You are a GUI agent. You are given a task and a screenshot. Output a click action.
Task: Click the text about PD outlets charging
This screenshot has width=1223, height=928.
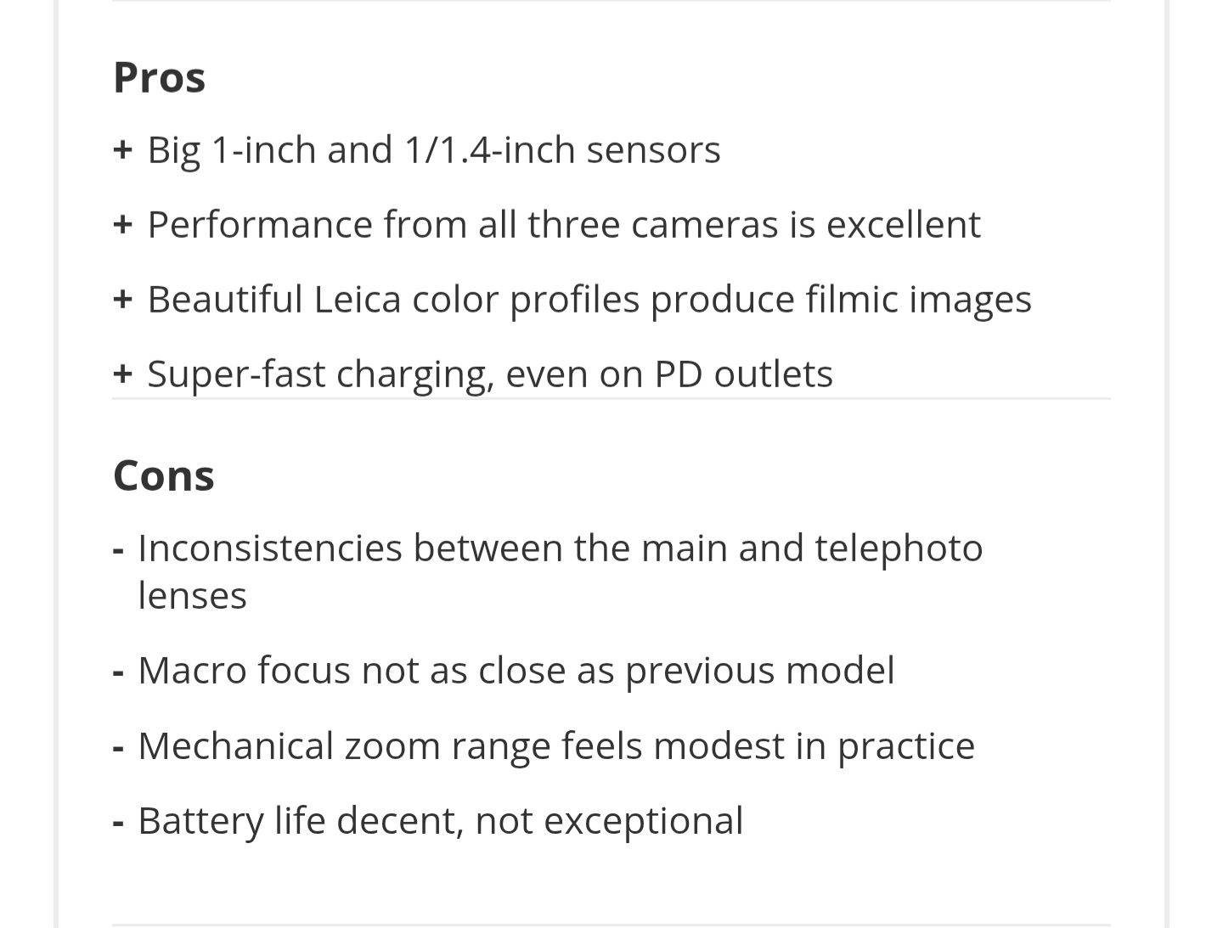tap(490, 374)
